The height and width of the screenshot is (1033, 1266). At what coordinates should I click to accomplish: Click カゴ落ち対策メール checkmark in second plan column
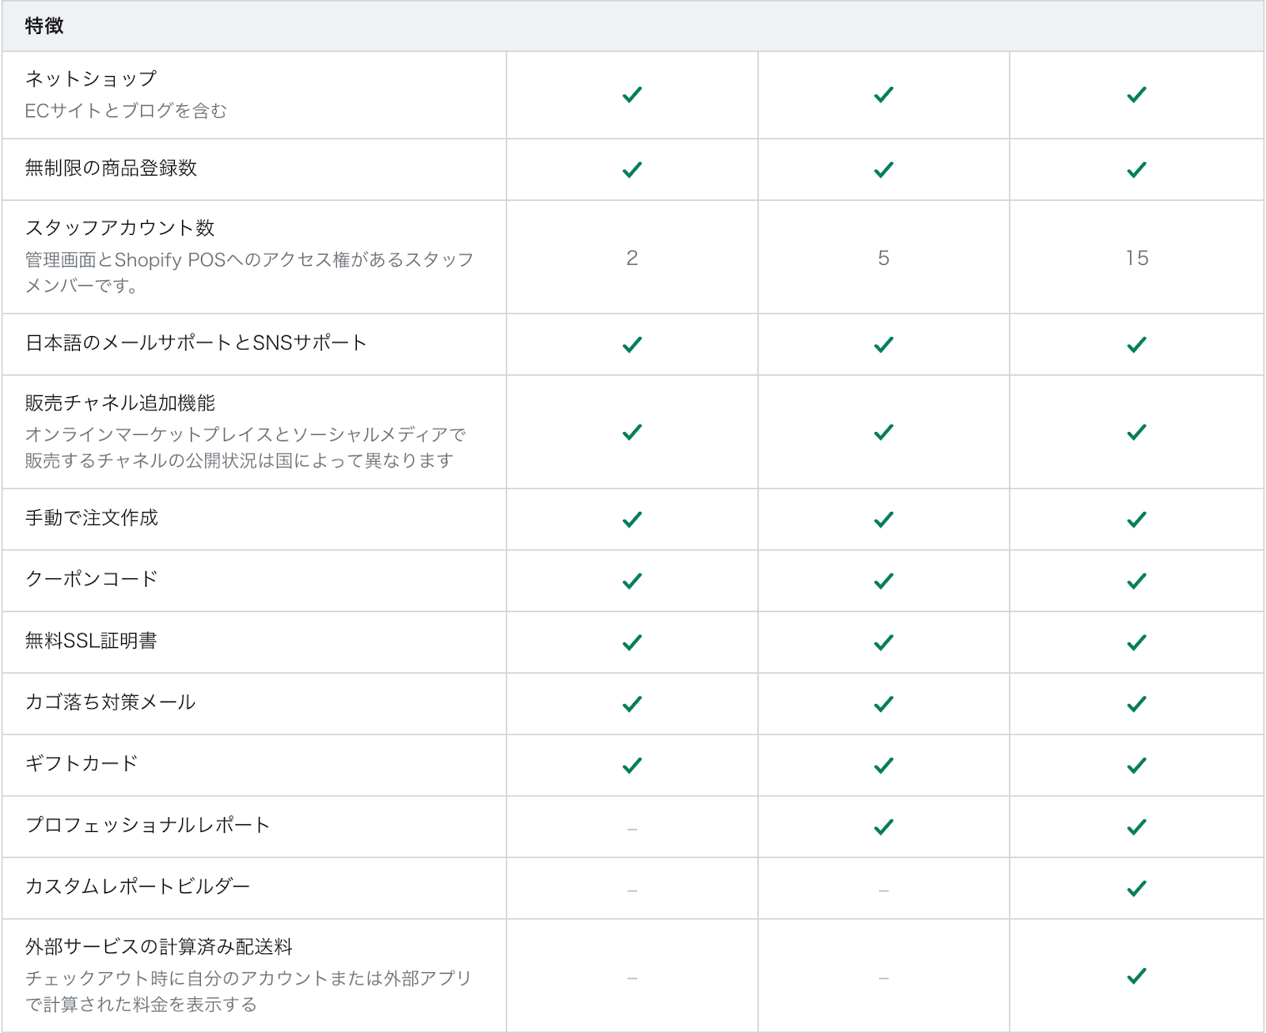[884, 704]
